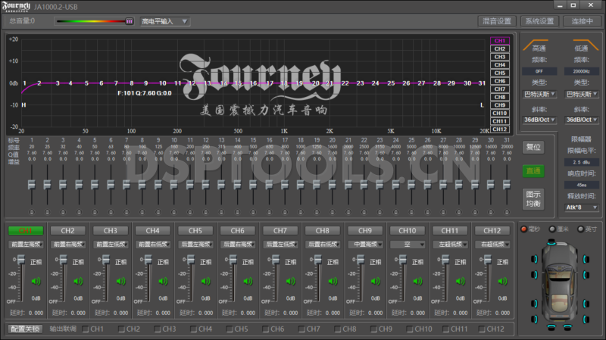This screenshot has width=606, height=340.
Task: Click the high-pass filter curve icon
Action: tap(536, 45)
